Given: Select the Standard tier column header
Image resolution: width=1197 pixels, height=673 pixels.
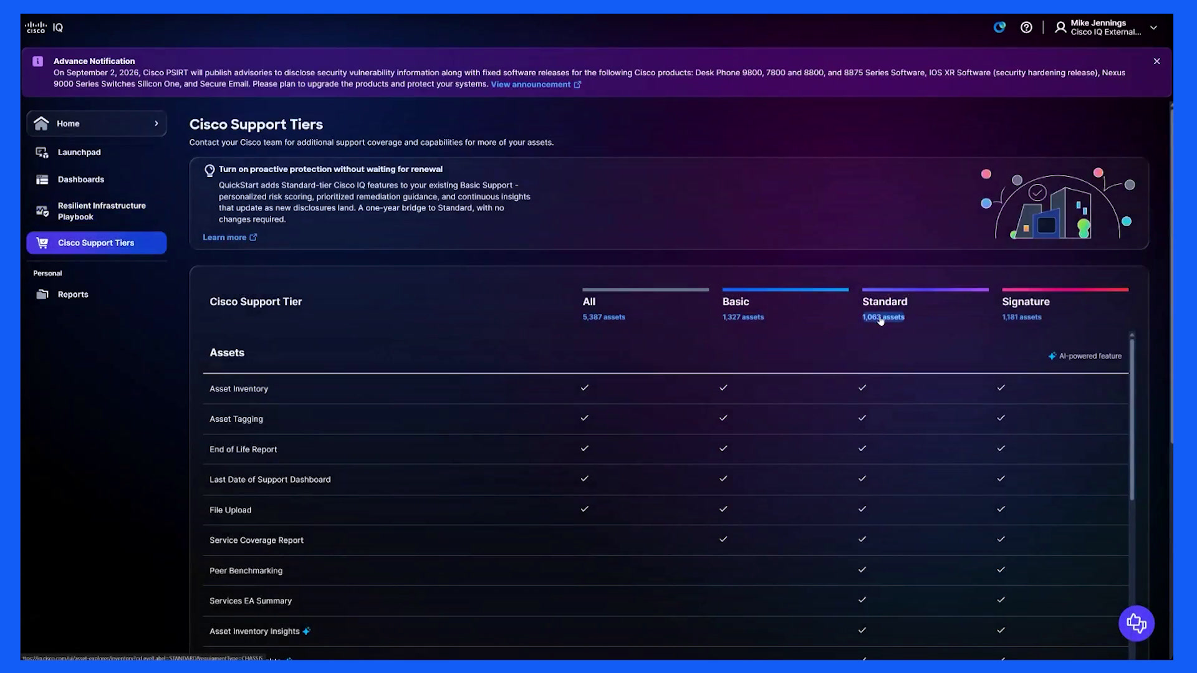Looking at the screenshot, I should [x=885, y=302].
